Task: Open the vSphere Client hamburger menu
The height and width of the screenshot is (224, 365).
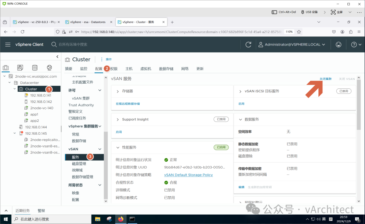Action: click(8, 45)
